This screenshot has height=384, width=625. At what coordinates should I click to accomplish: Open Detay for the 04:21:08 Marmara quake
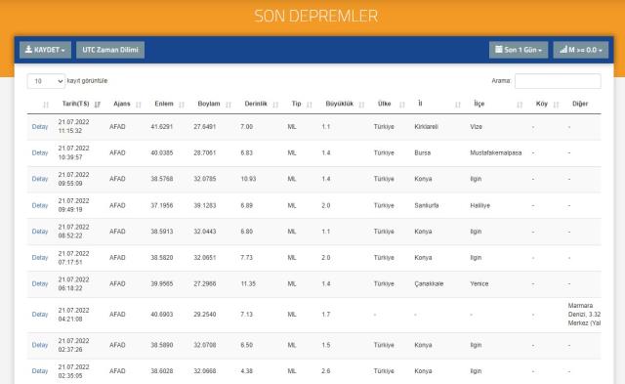[x=40, y=315]
